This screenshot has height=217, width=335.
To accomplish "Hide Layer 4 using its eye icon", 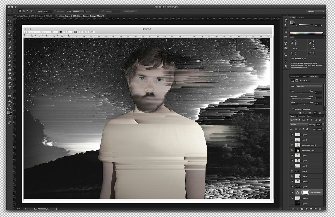I will [292, 135].
